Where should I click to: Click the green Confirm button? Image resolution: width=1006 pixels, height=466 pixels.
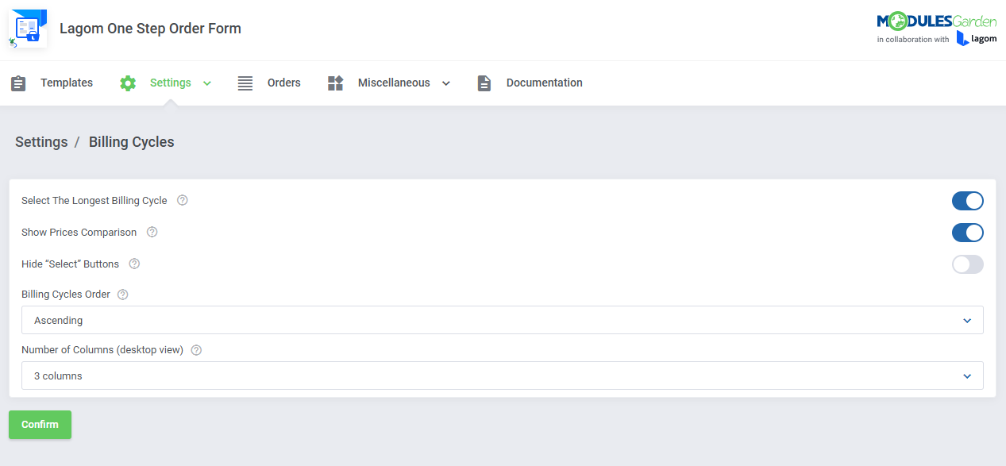coord(40,425)
